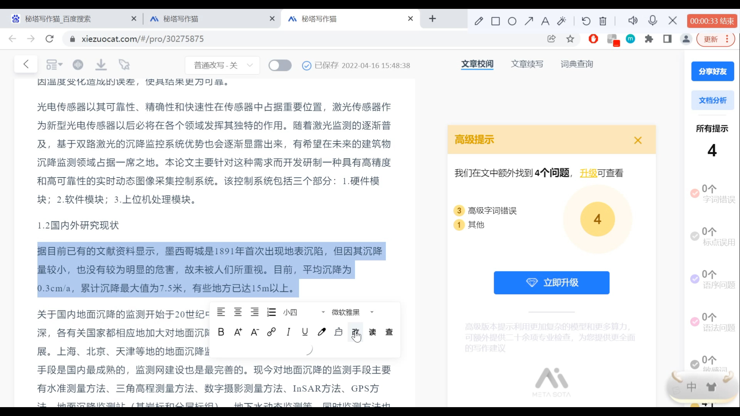Toggle the 语法问题 check circle
The width and height of the screenshot is (740, 416).
(x=695, y=322)
